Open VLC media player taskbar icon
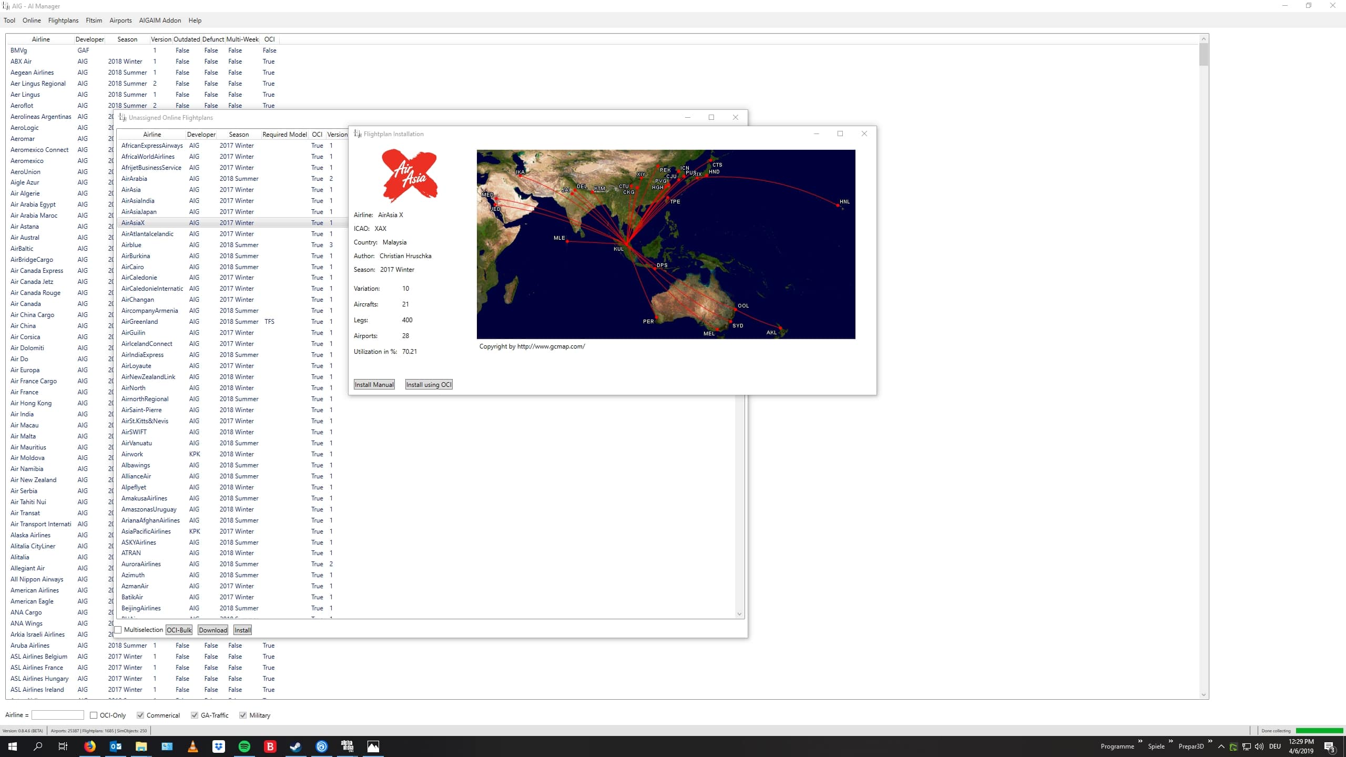This screenshot has width=1346, height=757. (193, 746)
